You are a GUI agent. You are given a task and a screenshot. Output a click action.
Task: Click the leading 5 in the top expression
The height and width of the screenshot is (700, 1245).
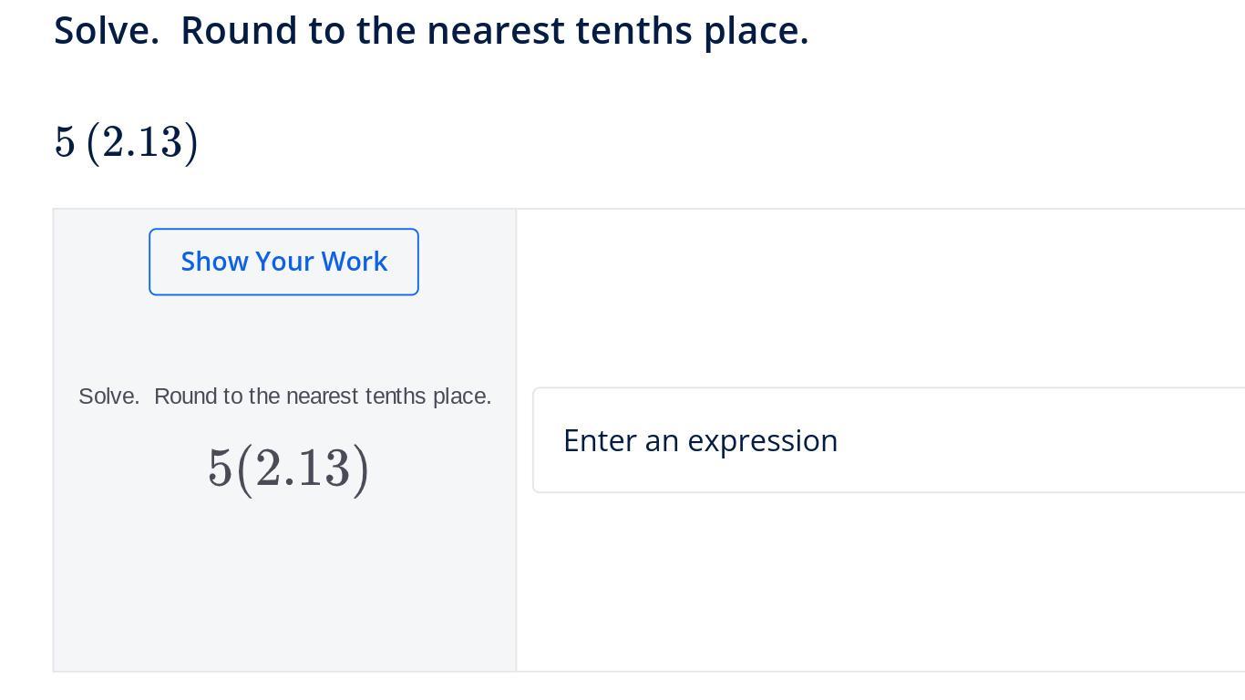click(64, 142)
